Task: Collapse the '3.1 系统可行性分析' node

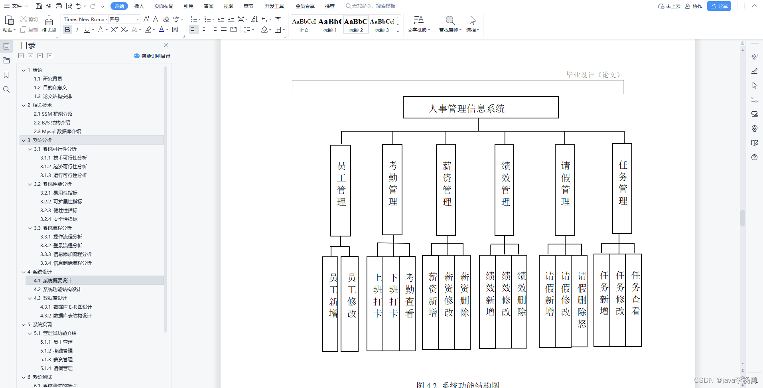Action: pyautogui.click(x=30, y=149)
